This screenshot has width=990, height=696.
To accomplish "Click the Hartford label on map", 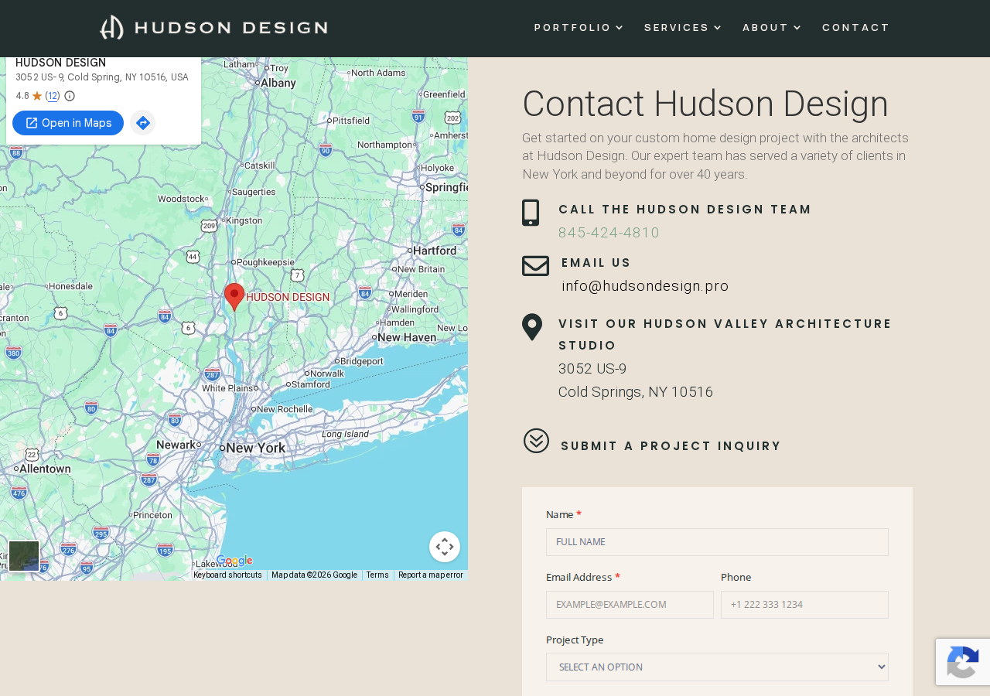I will 435,251.
